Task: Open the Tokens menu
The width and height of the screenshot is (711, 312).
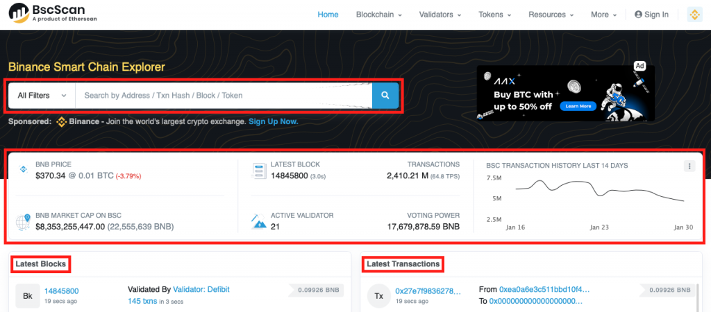Action: click(x=495, y=15)
